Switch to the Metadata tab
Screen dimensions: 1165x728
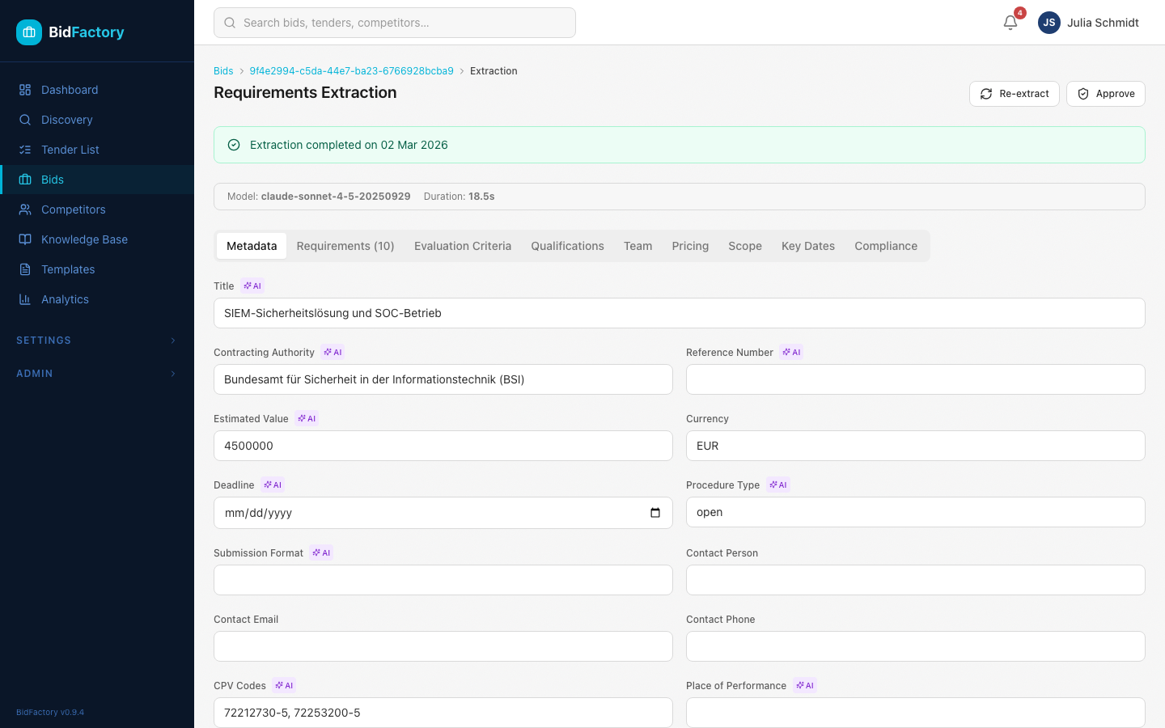point(252,246)
